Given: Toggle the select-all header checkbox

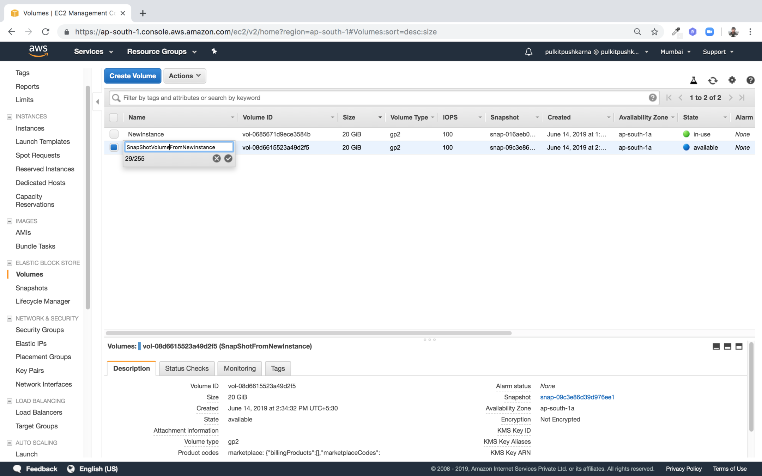Looking at the screenshot, I should tap(114, 117).
